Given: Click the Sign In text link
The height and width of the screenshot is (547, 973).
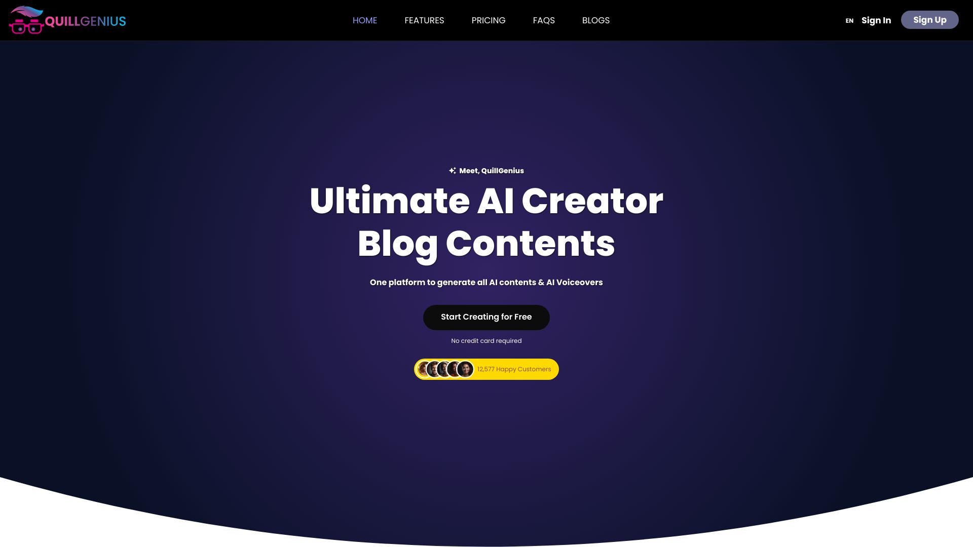Looking at the screenshot, I should pos(876,21).
